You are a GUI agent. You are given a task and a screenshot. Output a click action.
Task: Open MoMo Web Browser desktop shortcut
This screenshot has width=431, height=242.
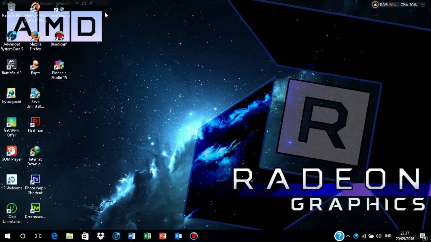pyautogui.click(x=35, y=12)
